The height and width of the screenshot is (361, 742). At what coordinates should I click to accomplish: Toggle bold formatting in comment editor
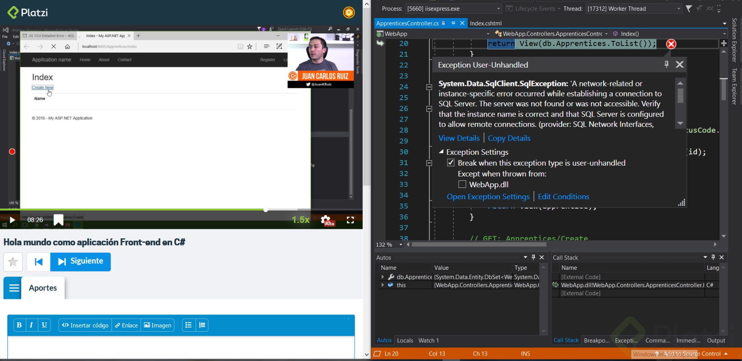(x=19, y=325)
